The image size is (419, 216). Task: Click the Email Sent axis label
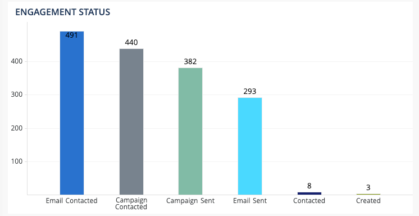tap(250, 201)
